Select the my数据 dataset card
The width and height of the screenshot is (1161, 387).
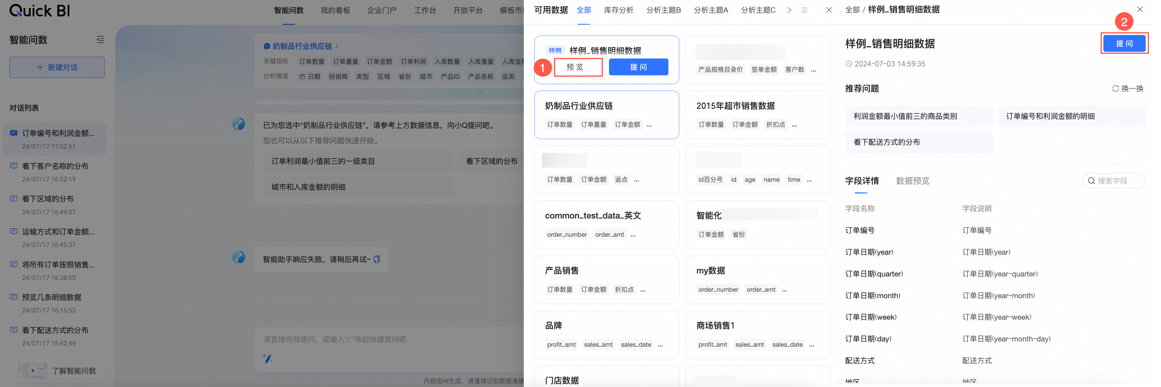coord(758,280)
